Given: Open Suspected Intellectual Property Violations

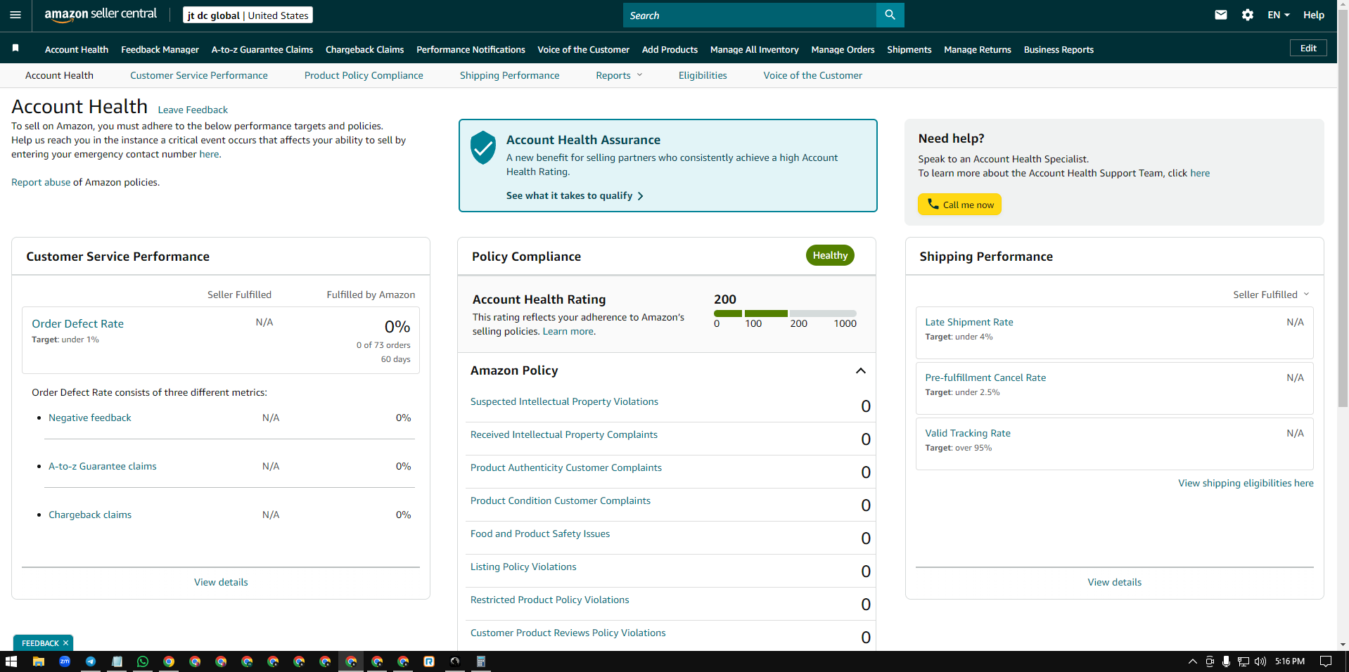Looking at the screenshot, I should tap(564, 401).
